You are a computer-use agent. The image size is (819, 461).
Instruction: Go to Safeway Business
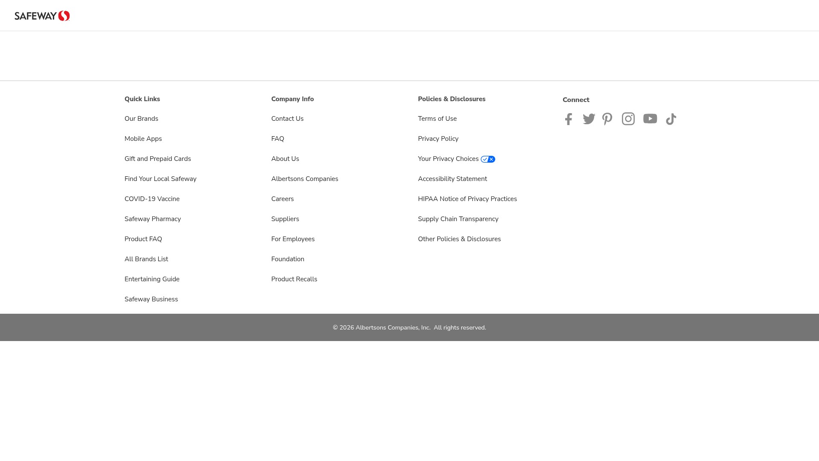pos(151,299)
